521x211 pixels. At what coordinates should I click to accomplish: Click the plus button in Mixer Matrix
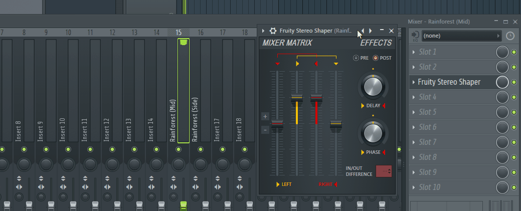tap(265, 117)
